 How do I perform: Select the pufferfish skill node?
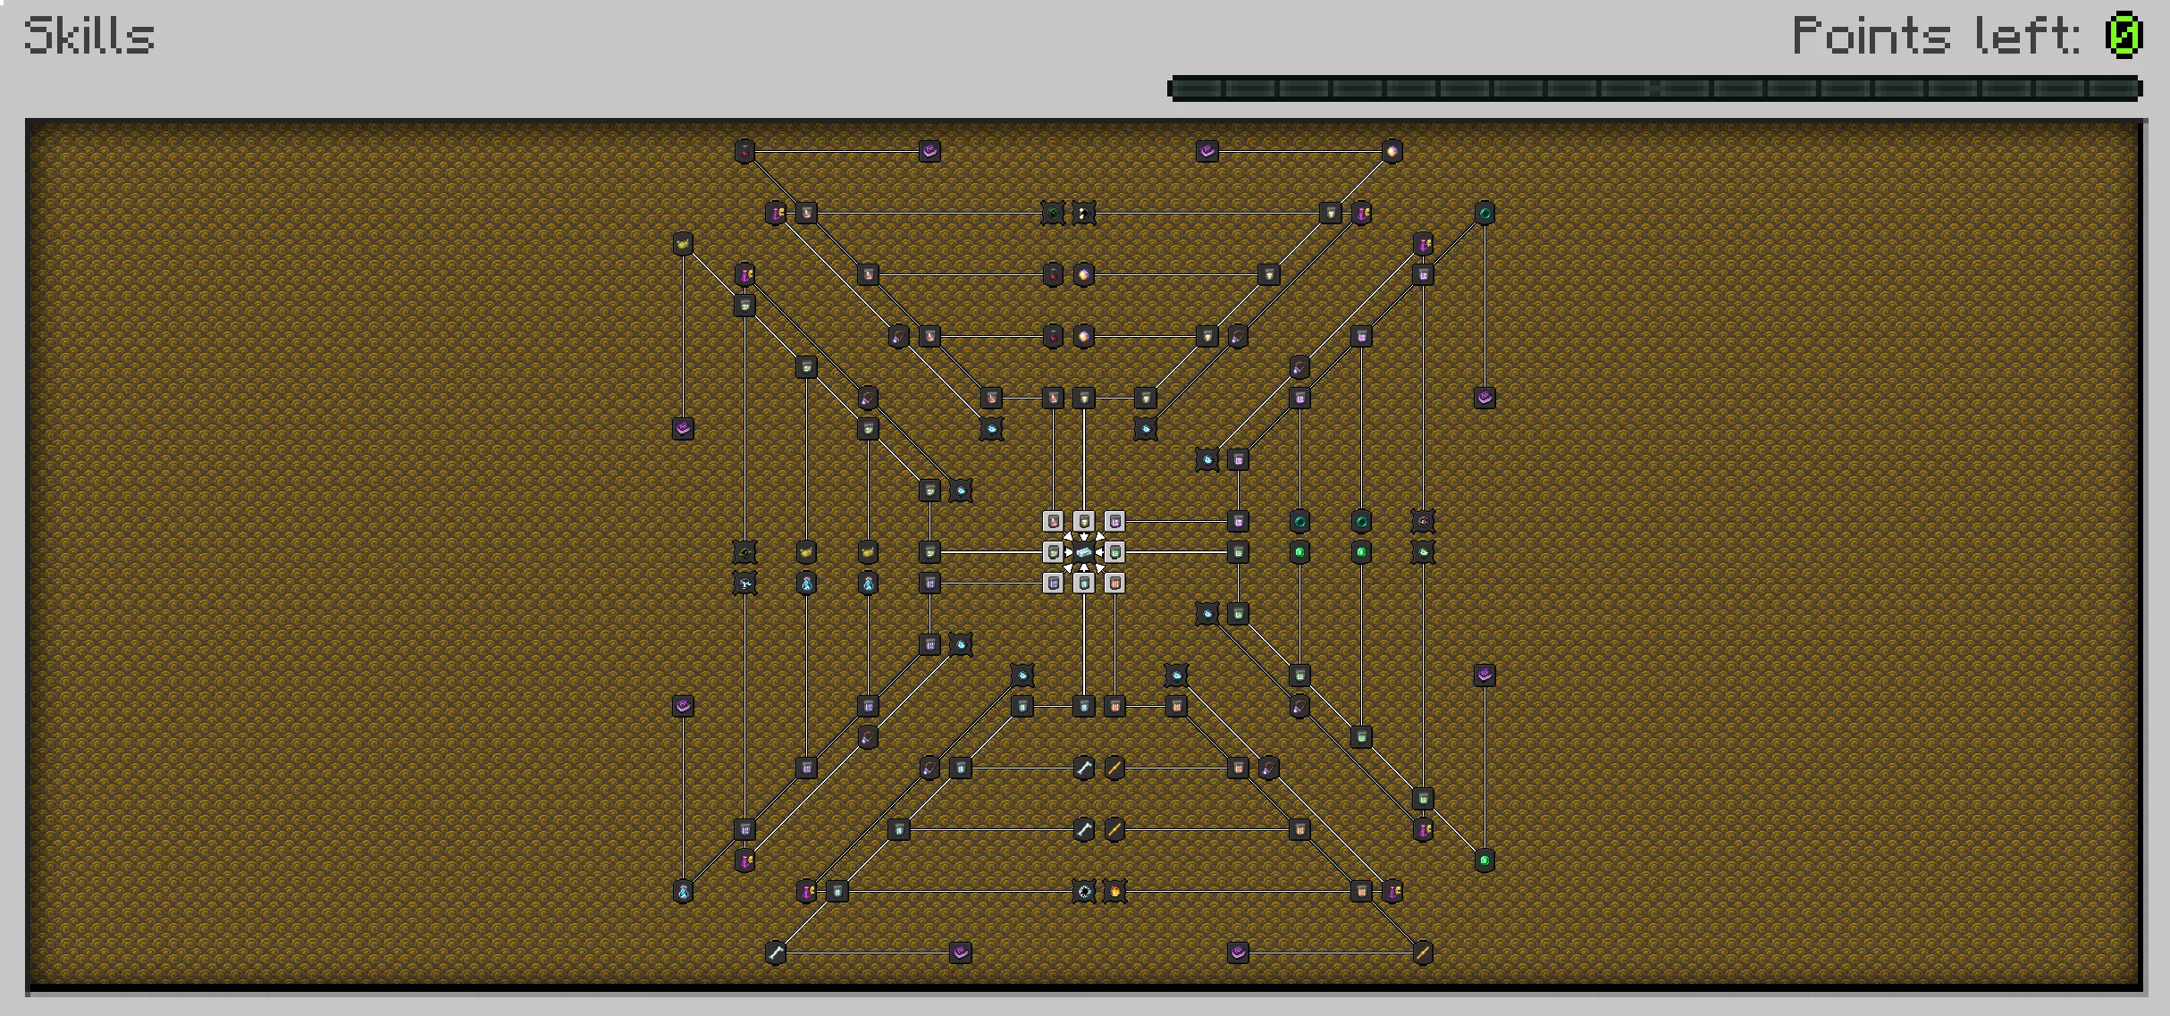coord(1423,552)
